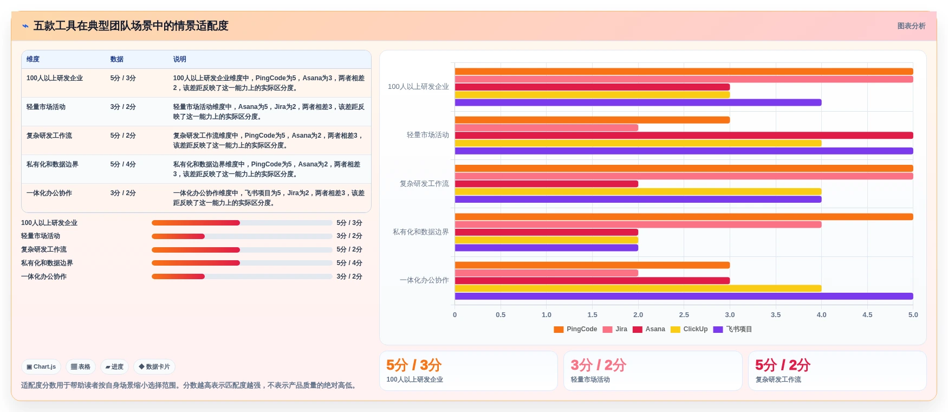Click the 私有化和数据边界 chart axis label

pyautogui.click(x=421, y=232)
